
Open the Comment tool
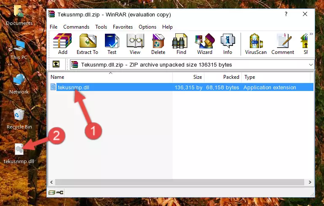pos(283,44)
